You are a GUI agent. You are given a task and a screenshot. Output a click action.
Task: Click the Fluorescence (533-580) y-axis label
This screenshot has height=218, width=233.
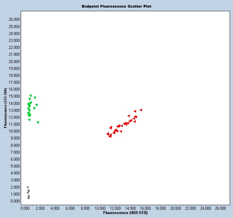coord(6,108)
